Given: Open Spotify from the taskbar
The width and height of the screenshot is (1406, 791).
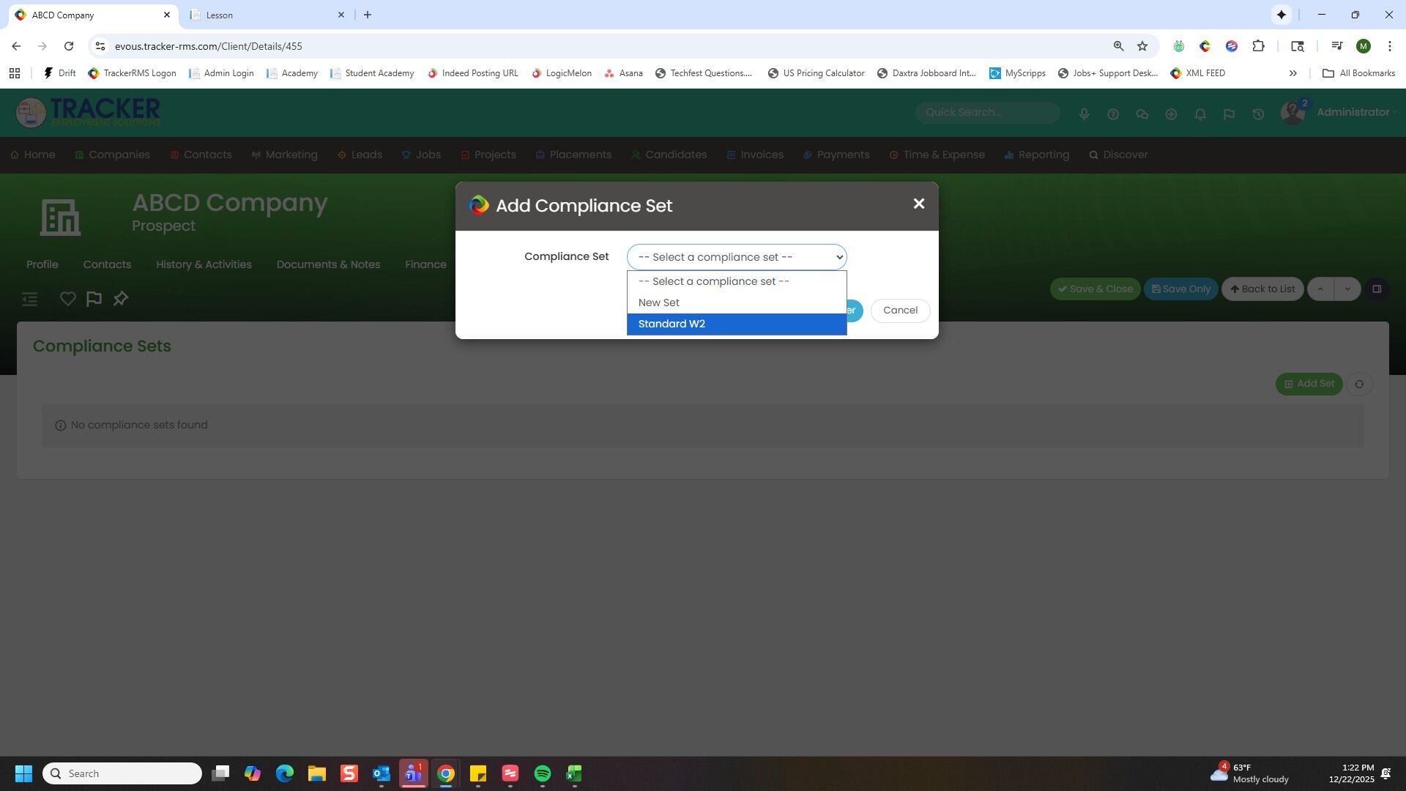Looking at the screenshot, I should click(542, 773).
